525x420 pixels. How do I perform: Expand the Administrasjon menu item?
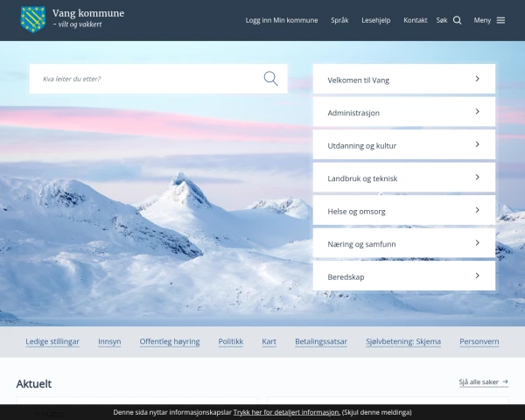(477, 112)
